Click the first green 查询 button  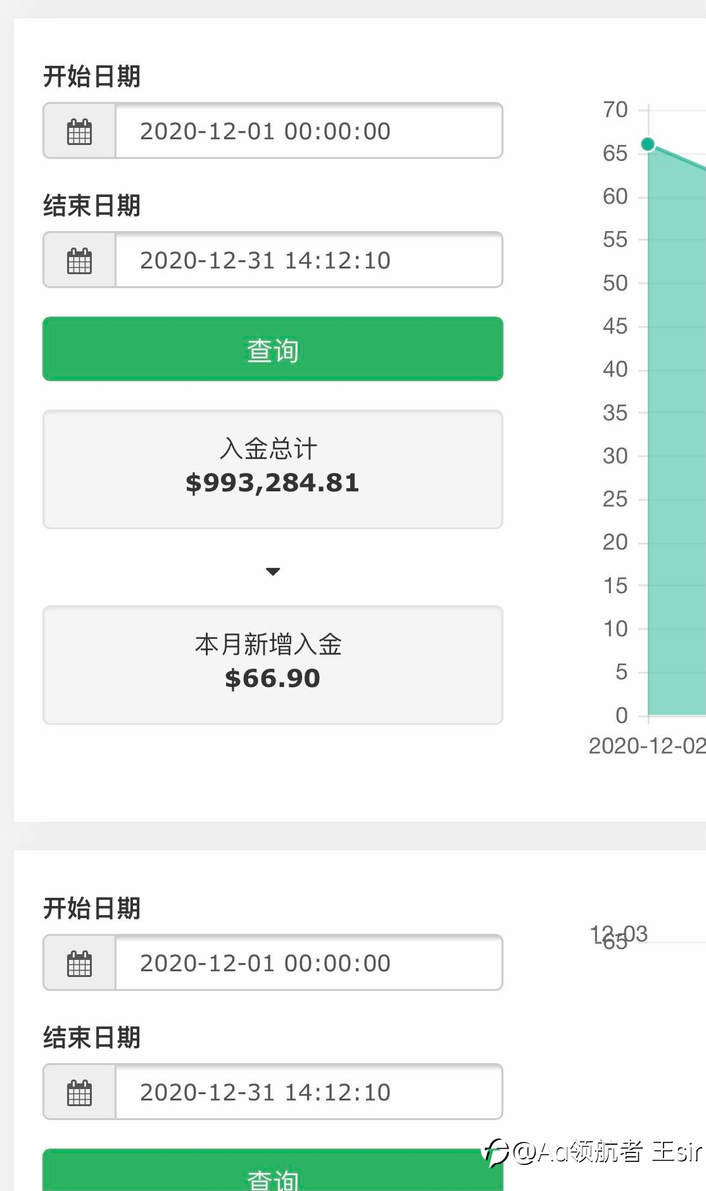click(273, 349)
